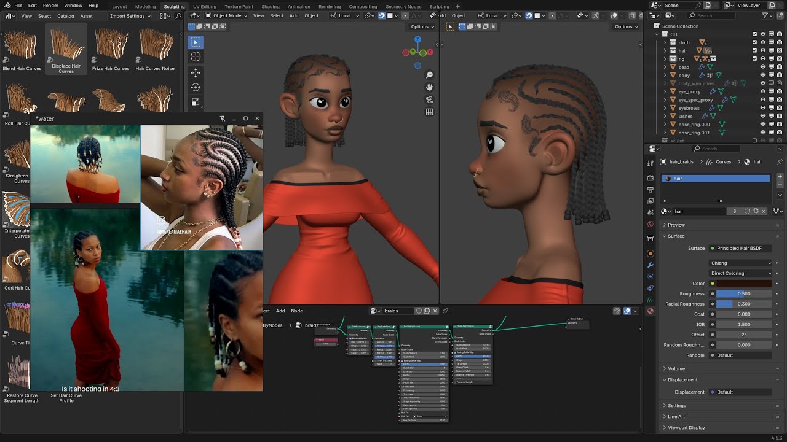Expand the Line Art panel

coord(676,416)
